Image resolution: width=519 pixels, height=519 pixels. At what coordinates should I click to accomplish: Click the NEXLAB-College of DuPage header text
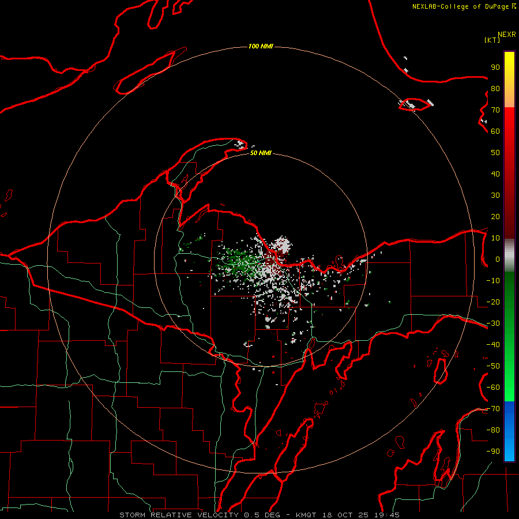[x=464, y=6]
